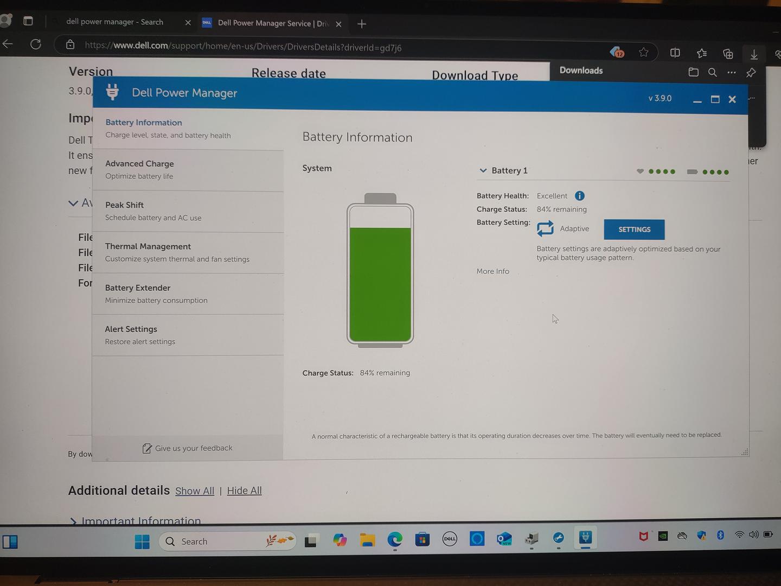
Task: Open NVIDIA icon in system tray
Action: (x=663, y=536)
